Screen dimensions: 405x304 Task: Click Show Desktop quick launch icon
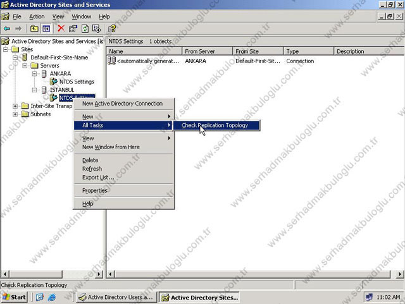40,297
